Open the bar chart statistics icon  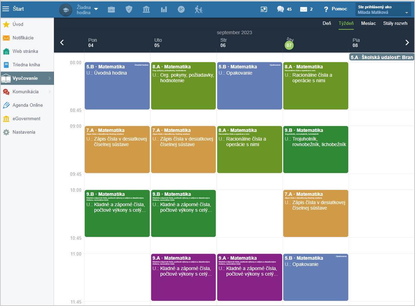164,9
